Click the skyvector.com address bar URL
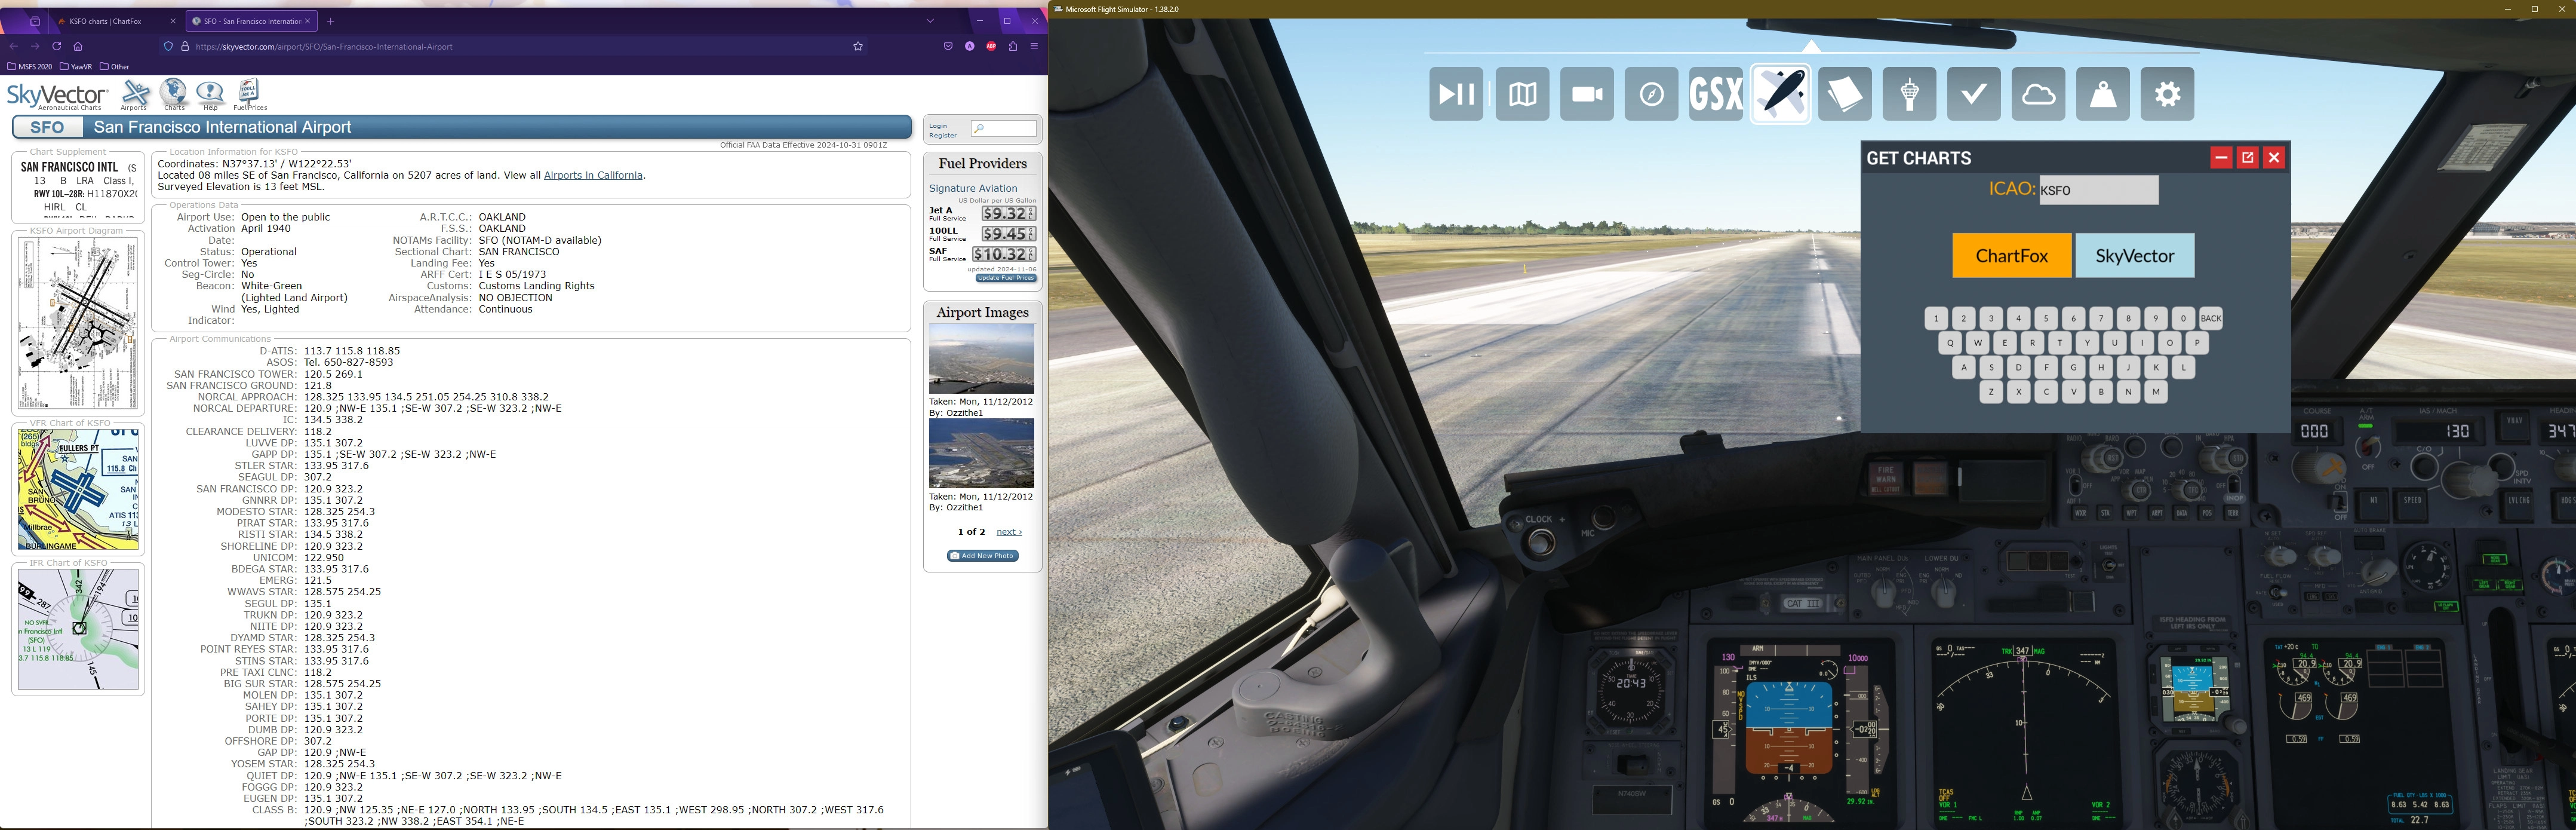This screenshot has width=2576, height=830. [x=324, y=46]
